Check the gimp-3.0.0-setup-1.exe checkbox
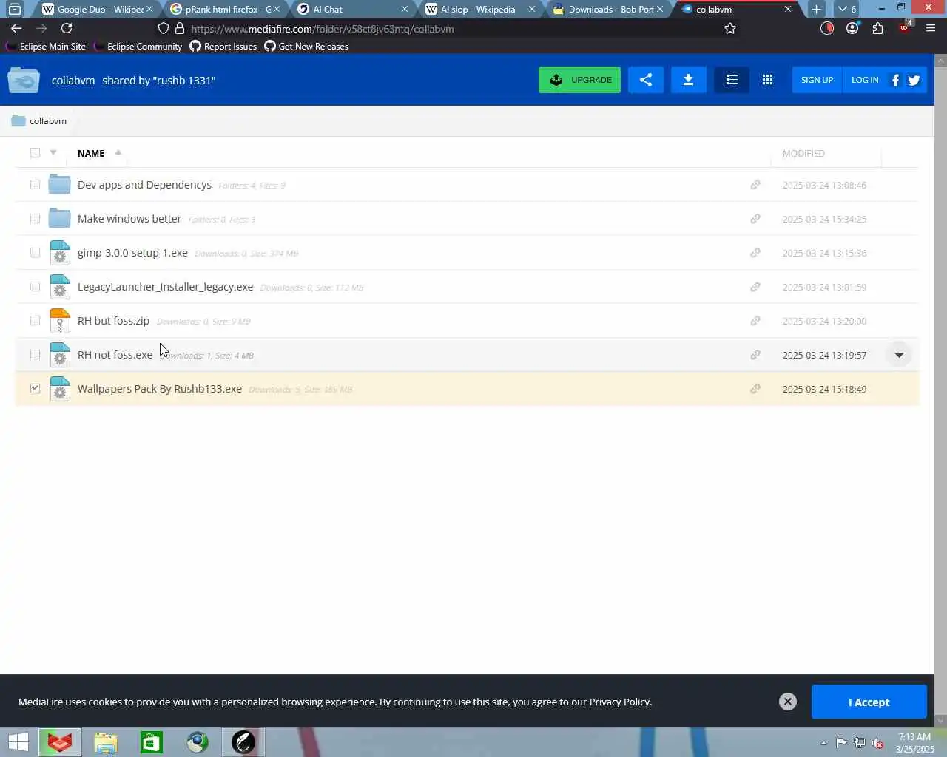 click(x=35, y=252)
